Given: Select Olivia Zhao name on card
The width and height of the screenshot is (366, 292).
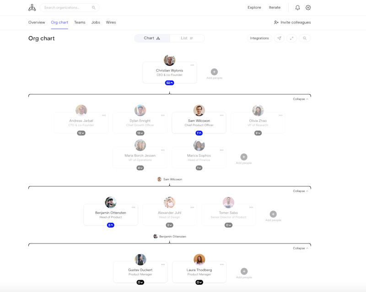Looking at the screenshot, I should 258,121.
